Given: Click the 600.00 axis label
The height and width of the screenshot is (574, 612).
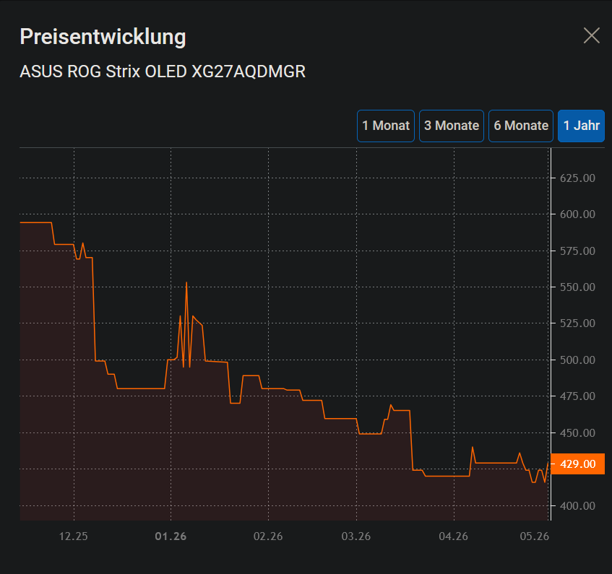Looking at the screenshot, I should point(577,214).
